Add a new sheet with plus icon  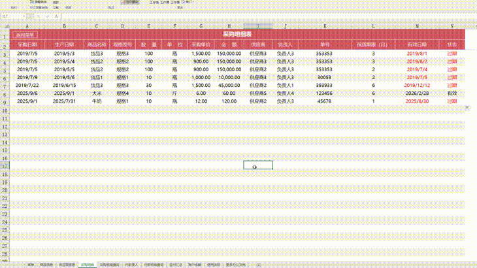[x=258, y=265]
